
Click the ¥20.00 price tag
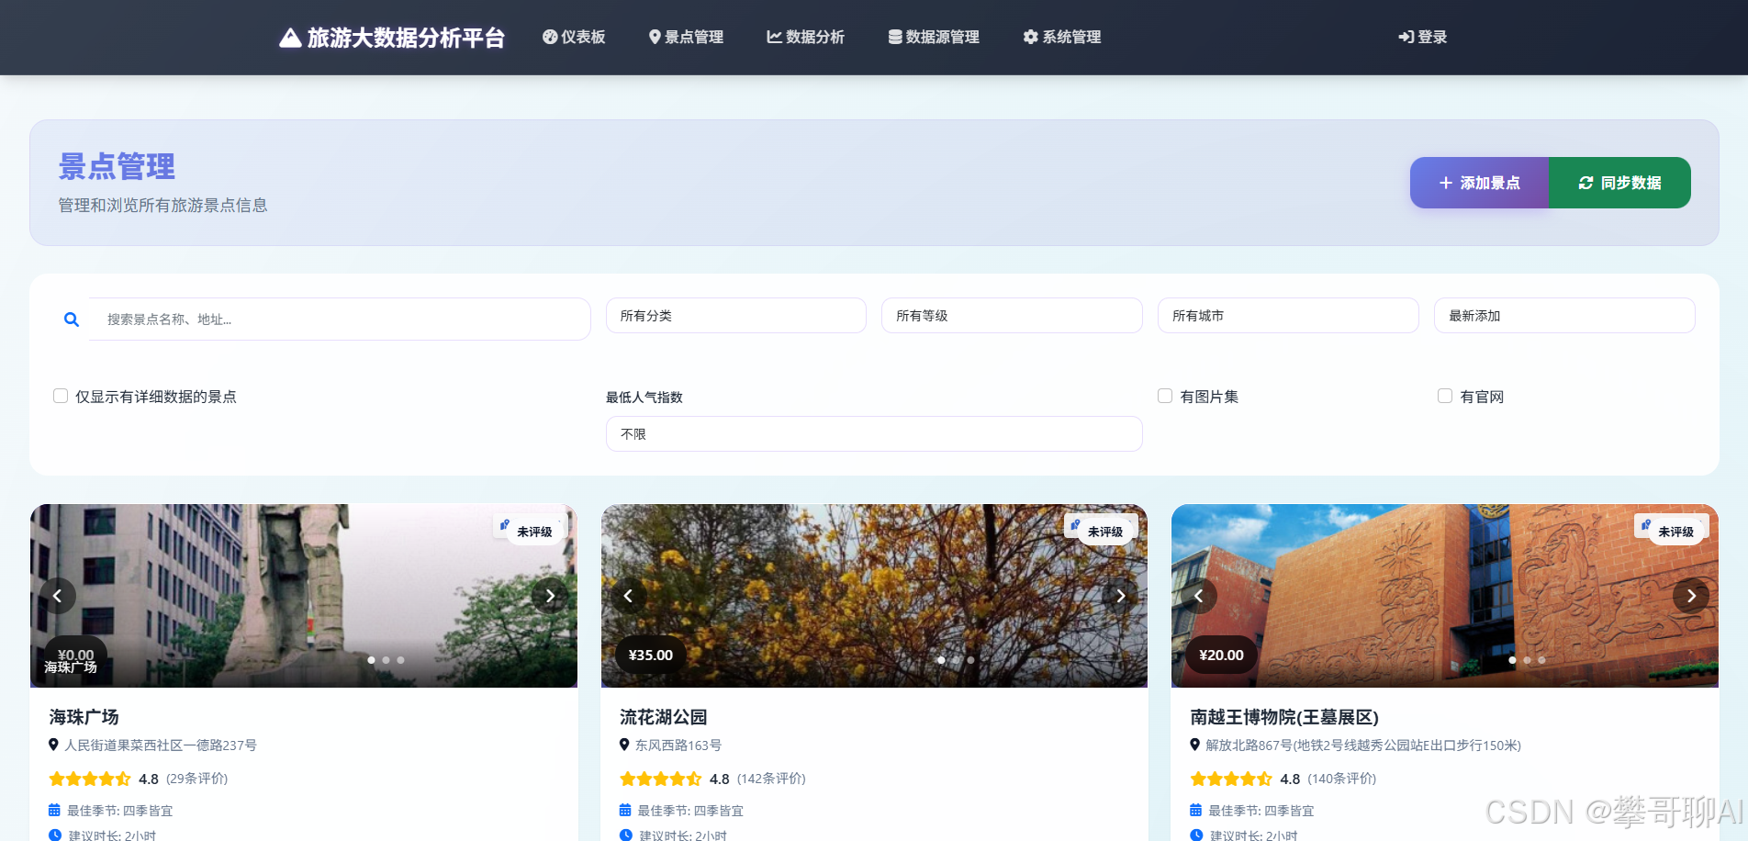(1221, 655)
